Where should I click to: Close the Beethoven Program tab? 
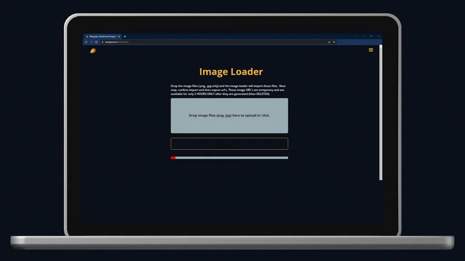coord(119,36)
